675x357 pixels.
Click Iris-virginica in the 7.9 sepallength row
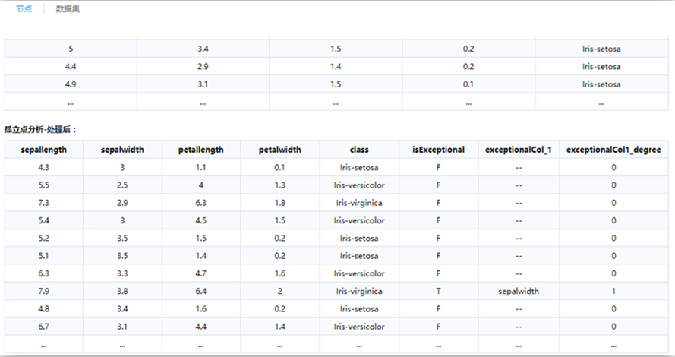click(x=359, y=290)
